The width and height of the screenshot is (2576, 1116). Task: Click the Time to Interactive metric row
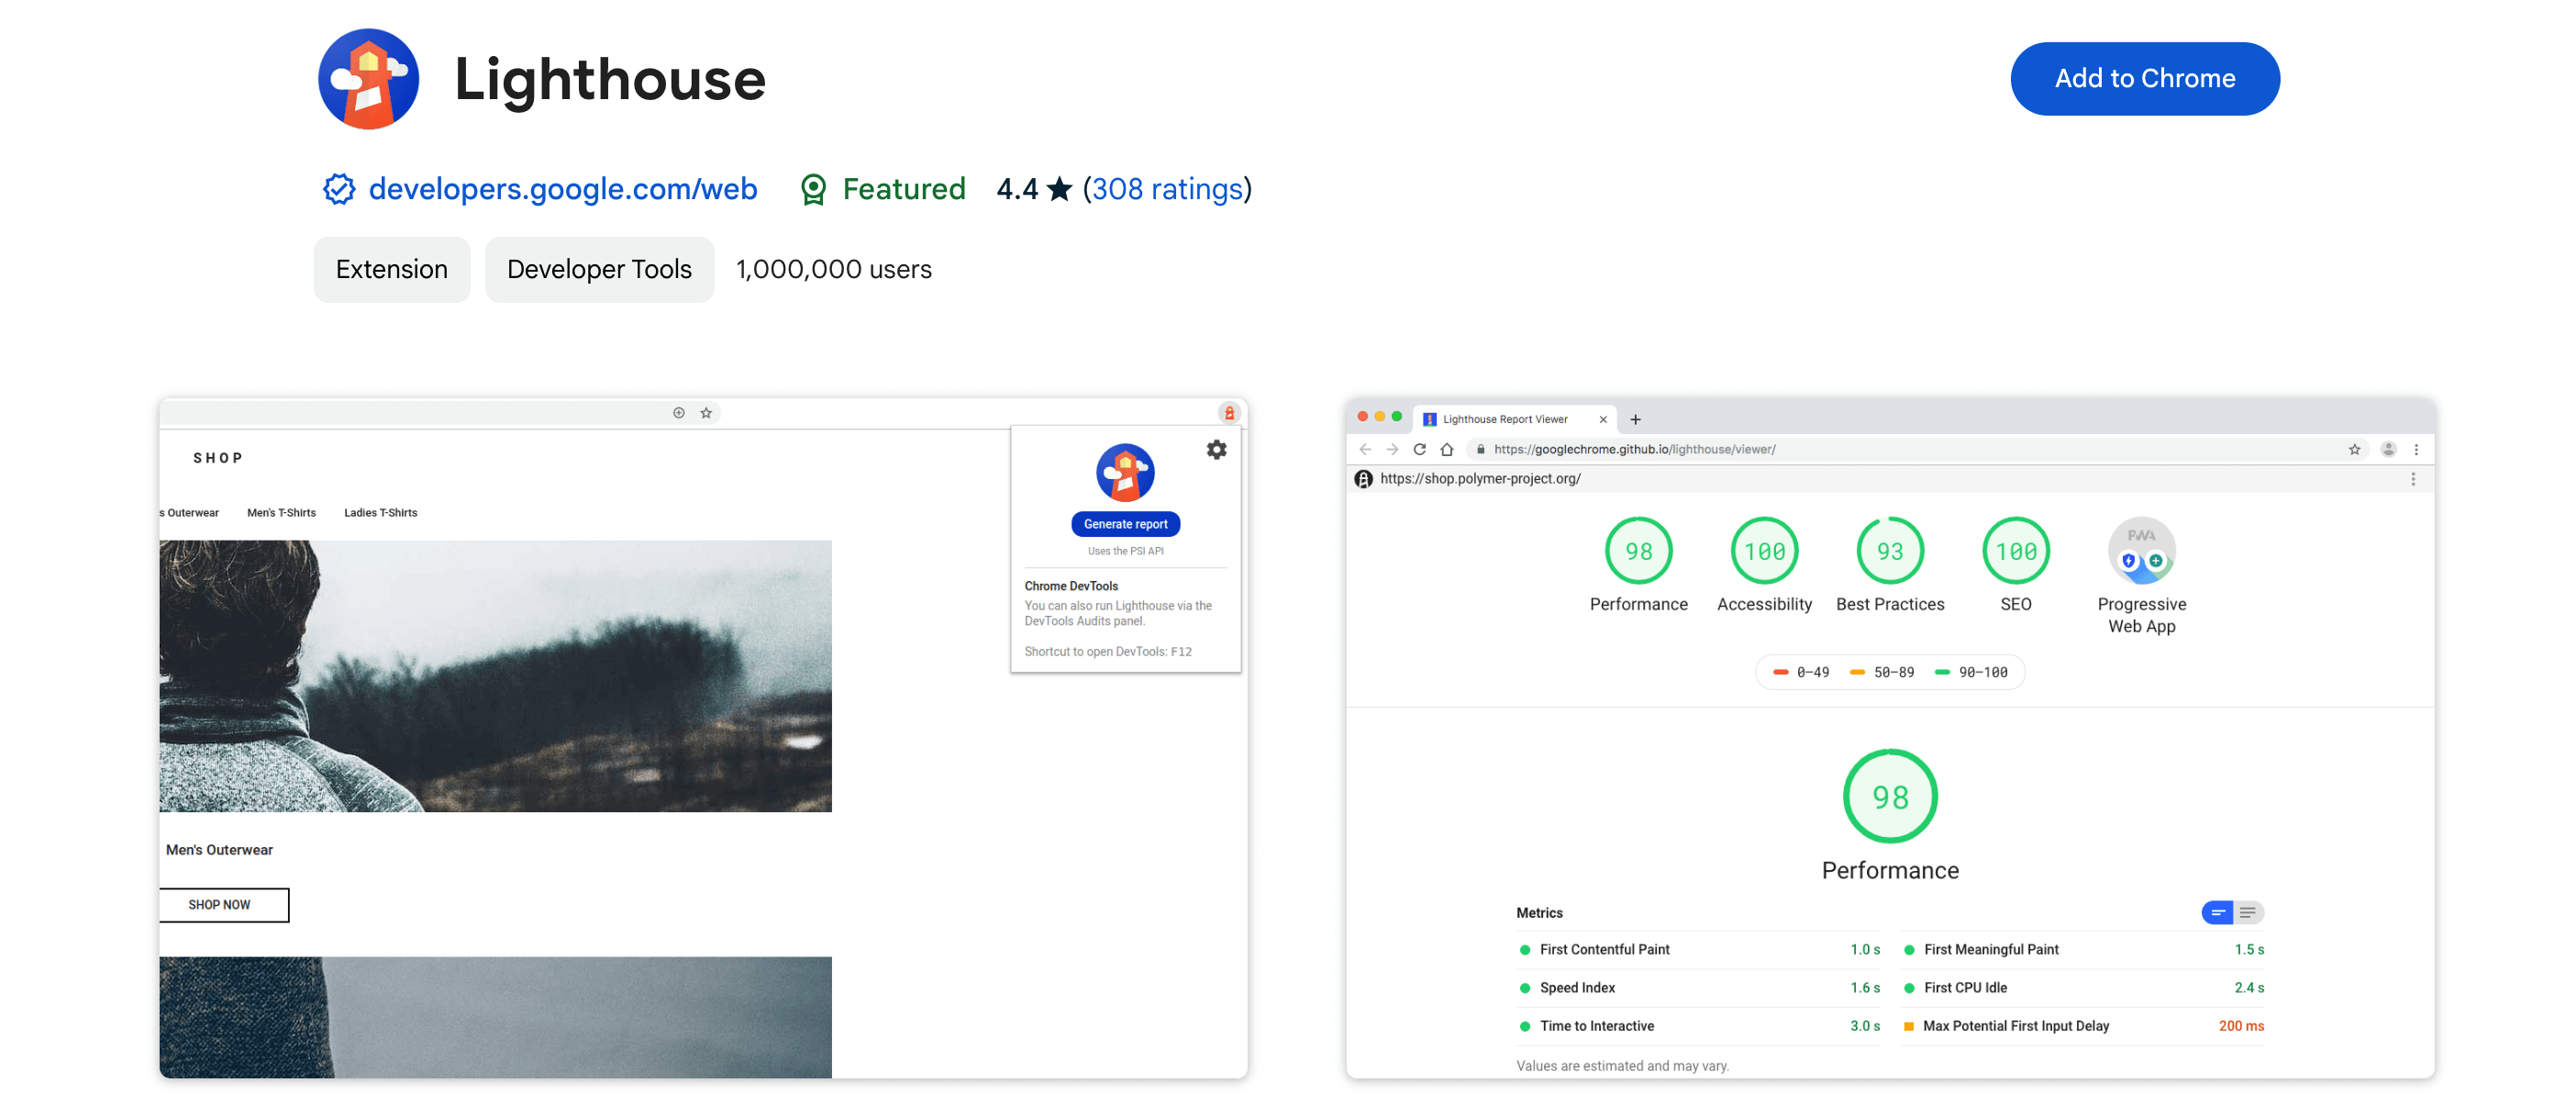point(1698,1026)
